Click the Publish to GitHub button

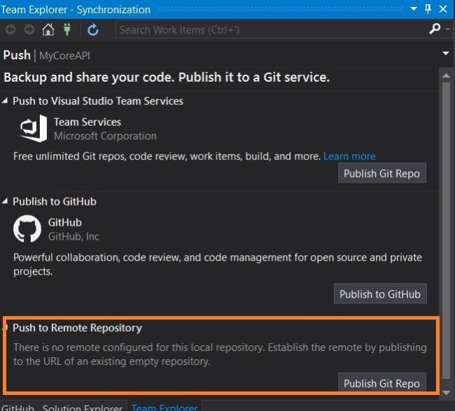tap(380, 294)
